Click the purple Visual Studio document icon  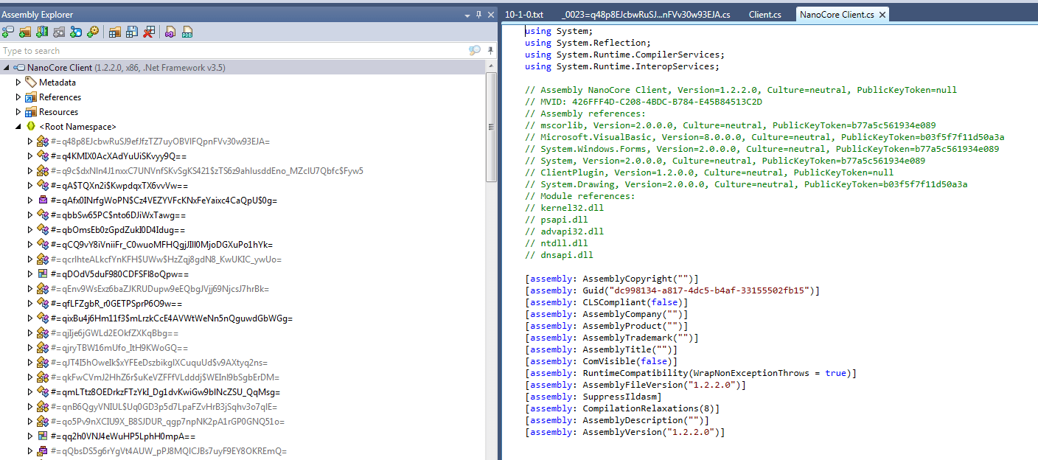click(170, 32)
